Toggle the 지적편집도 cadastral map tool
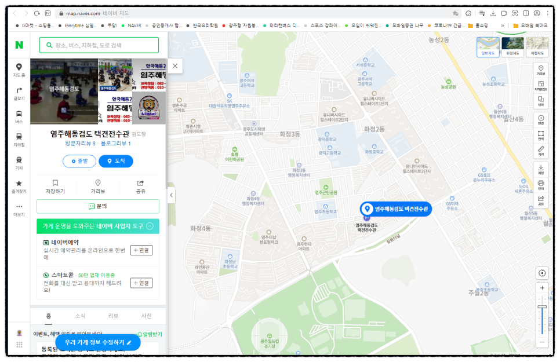 click(541, 86)
